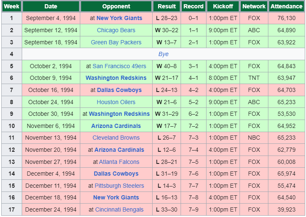Click the Kickoff column header

point(223,6)
